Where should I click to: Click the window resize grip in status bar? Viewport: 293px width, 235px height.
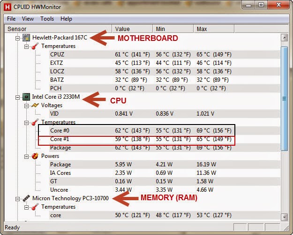(286, 228)
